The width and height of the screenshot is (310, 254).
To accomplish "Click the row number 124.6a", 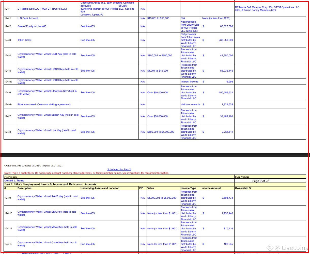I will click(x=8, y=105).
